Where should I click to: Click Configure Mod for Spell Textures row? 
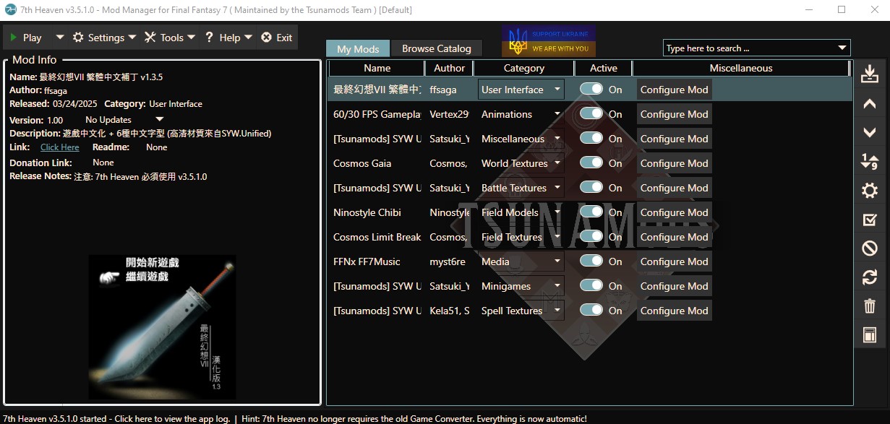click(x=675, y=311)
